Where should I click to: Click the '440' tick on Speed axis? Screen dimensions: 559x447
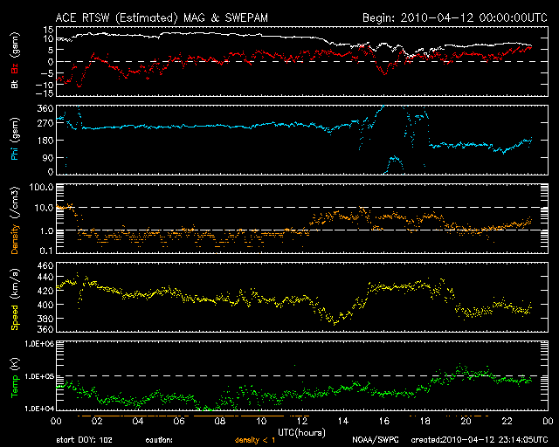point(45,277)
